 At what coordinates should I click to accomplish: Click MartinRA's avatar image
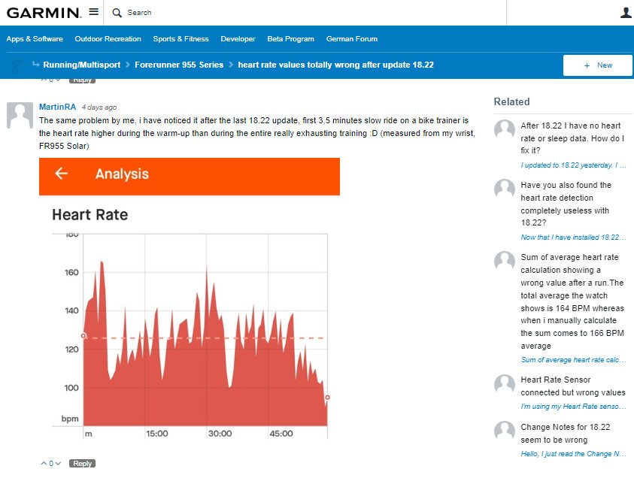(x=20, y=115)
